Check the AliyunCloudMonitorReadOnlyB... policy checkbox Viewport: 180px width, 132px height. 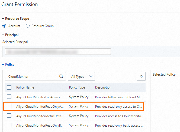[9, 125]
